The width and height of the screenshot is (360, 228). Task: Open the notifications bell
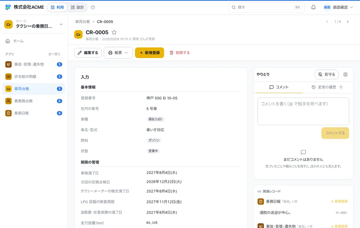pos(313,7)
